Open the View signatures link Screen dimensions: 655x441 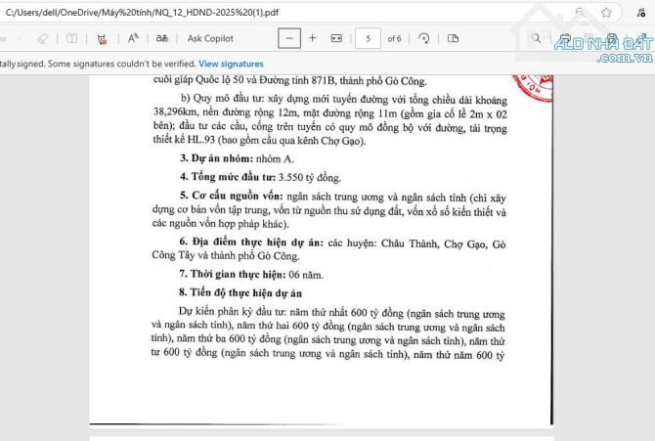coord(233,63)
